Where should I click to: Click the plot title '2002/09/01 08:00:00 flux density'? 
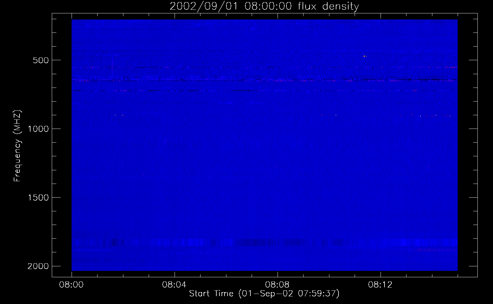click(264, 6)
